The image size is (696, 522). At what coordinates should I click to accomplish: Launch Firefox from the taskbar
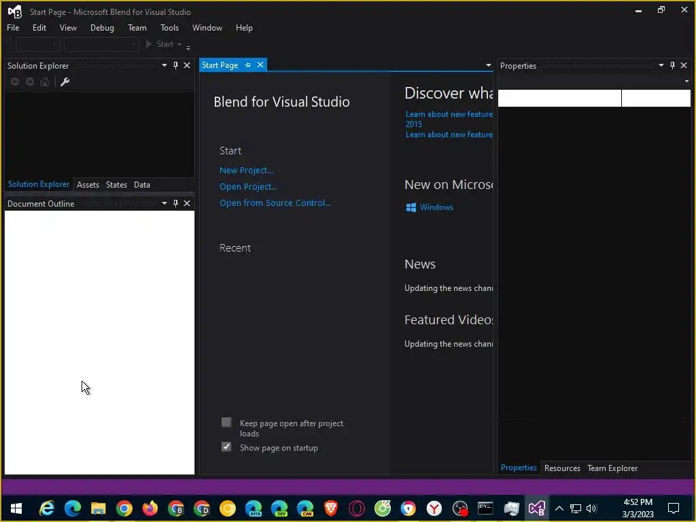150,508
